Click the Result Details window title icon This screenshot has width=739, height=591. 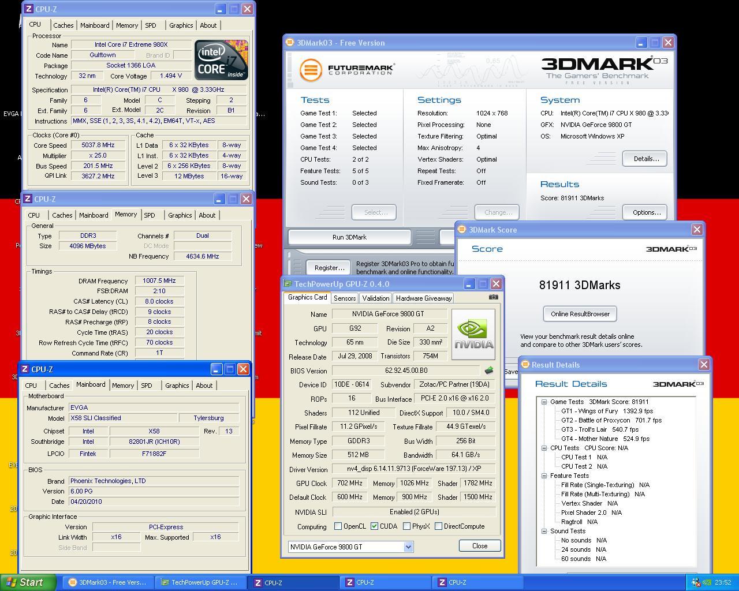coord(525,365)
